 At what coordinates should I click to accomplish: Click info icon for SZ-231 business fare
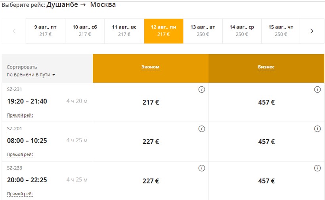click(317, 90)
